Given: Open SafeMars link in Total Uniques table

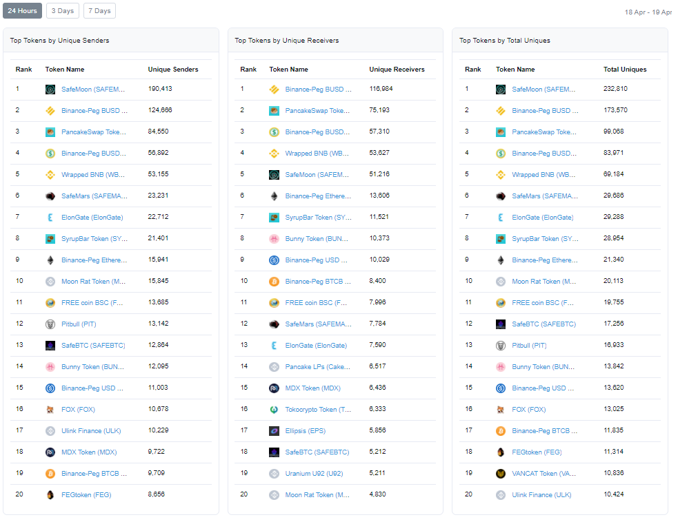Looking at the screenshot, I should click(x=545, y=196).
